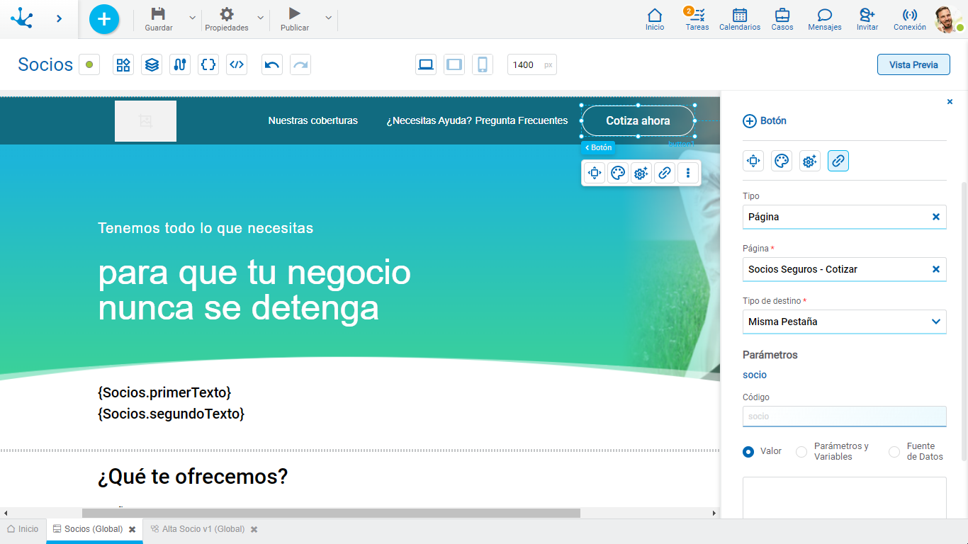
Task: Open the curly braces variables icon
Action: pos(208,64)
